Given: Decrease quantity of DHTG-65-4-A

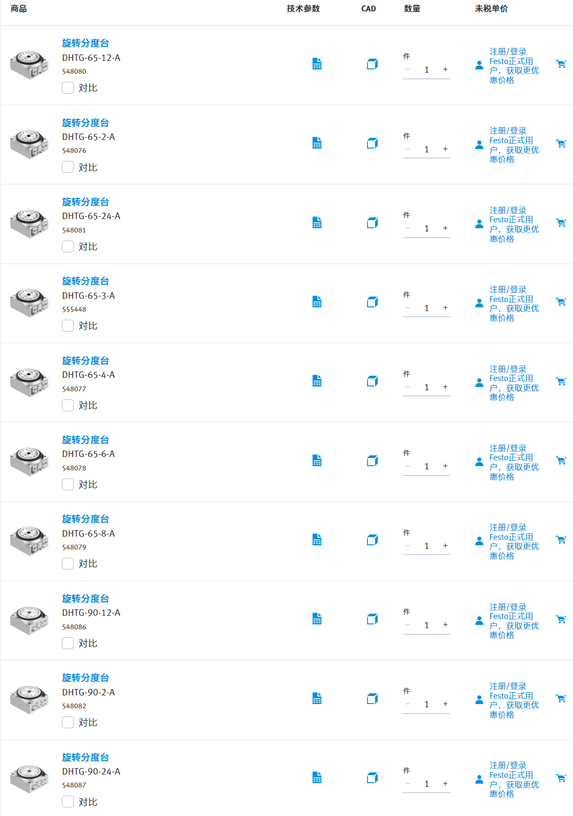Looking at the screenshot, I should [408, 387].
